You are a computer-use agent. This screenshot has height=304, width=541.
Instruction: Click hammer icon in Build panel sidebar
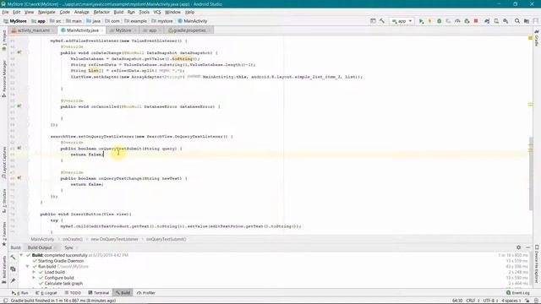click(x=14, y=258)
